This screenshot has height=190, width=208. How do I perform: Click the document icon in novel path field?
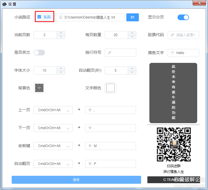pyautogui.click(x=60, y=17)
